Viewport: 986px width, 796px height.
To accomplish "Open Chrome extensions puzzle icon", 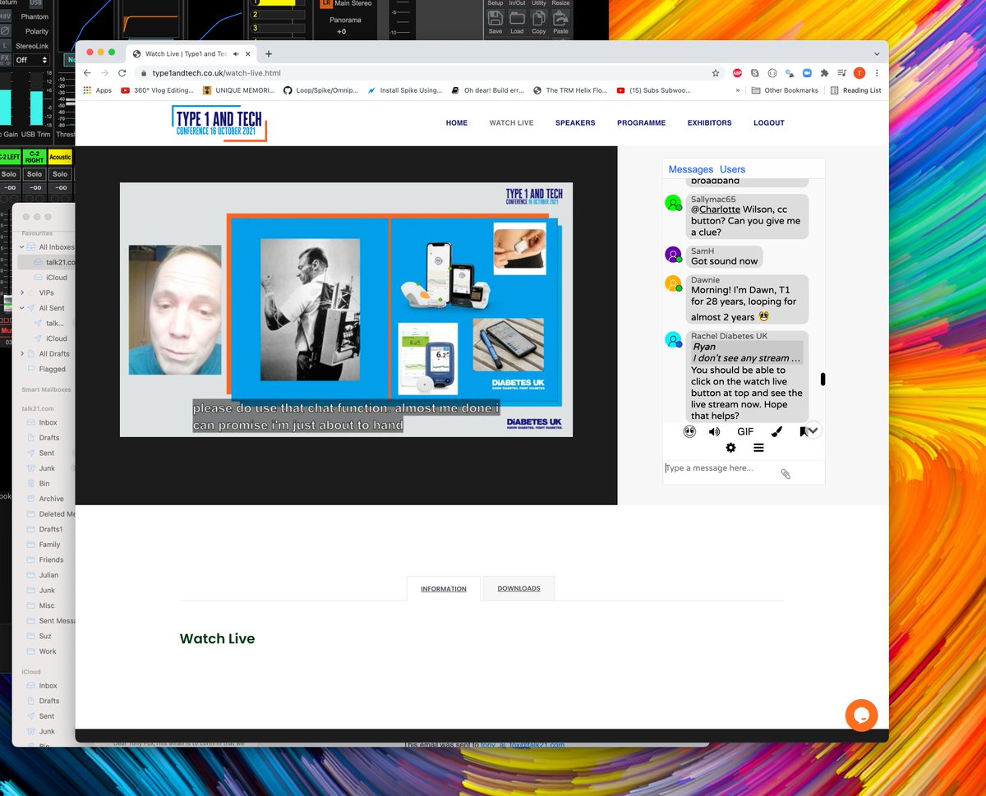I will tap(824, 73).
